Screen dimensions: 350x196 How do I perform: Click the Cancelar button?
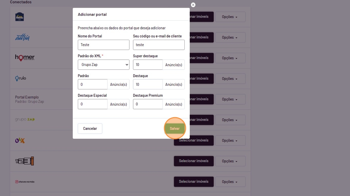coord(90,128)
